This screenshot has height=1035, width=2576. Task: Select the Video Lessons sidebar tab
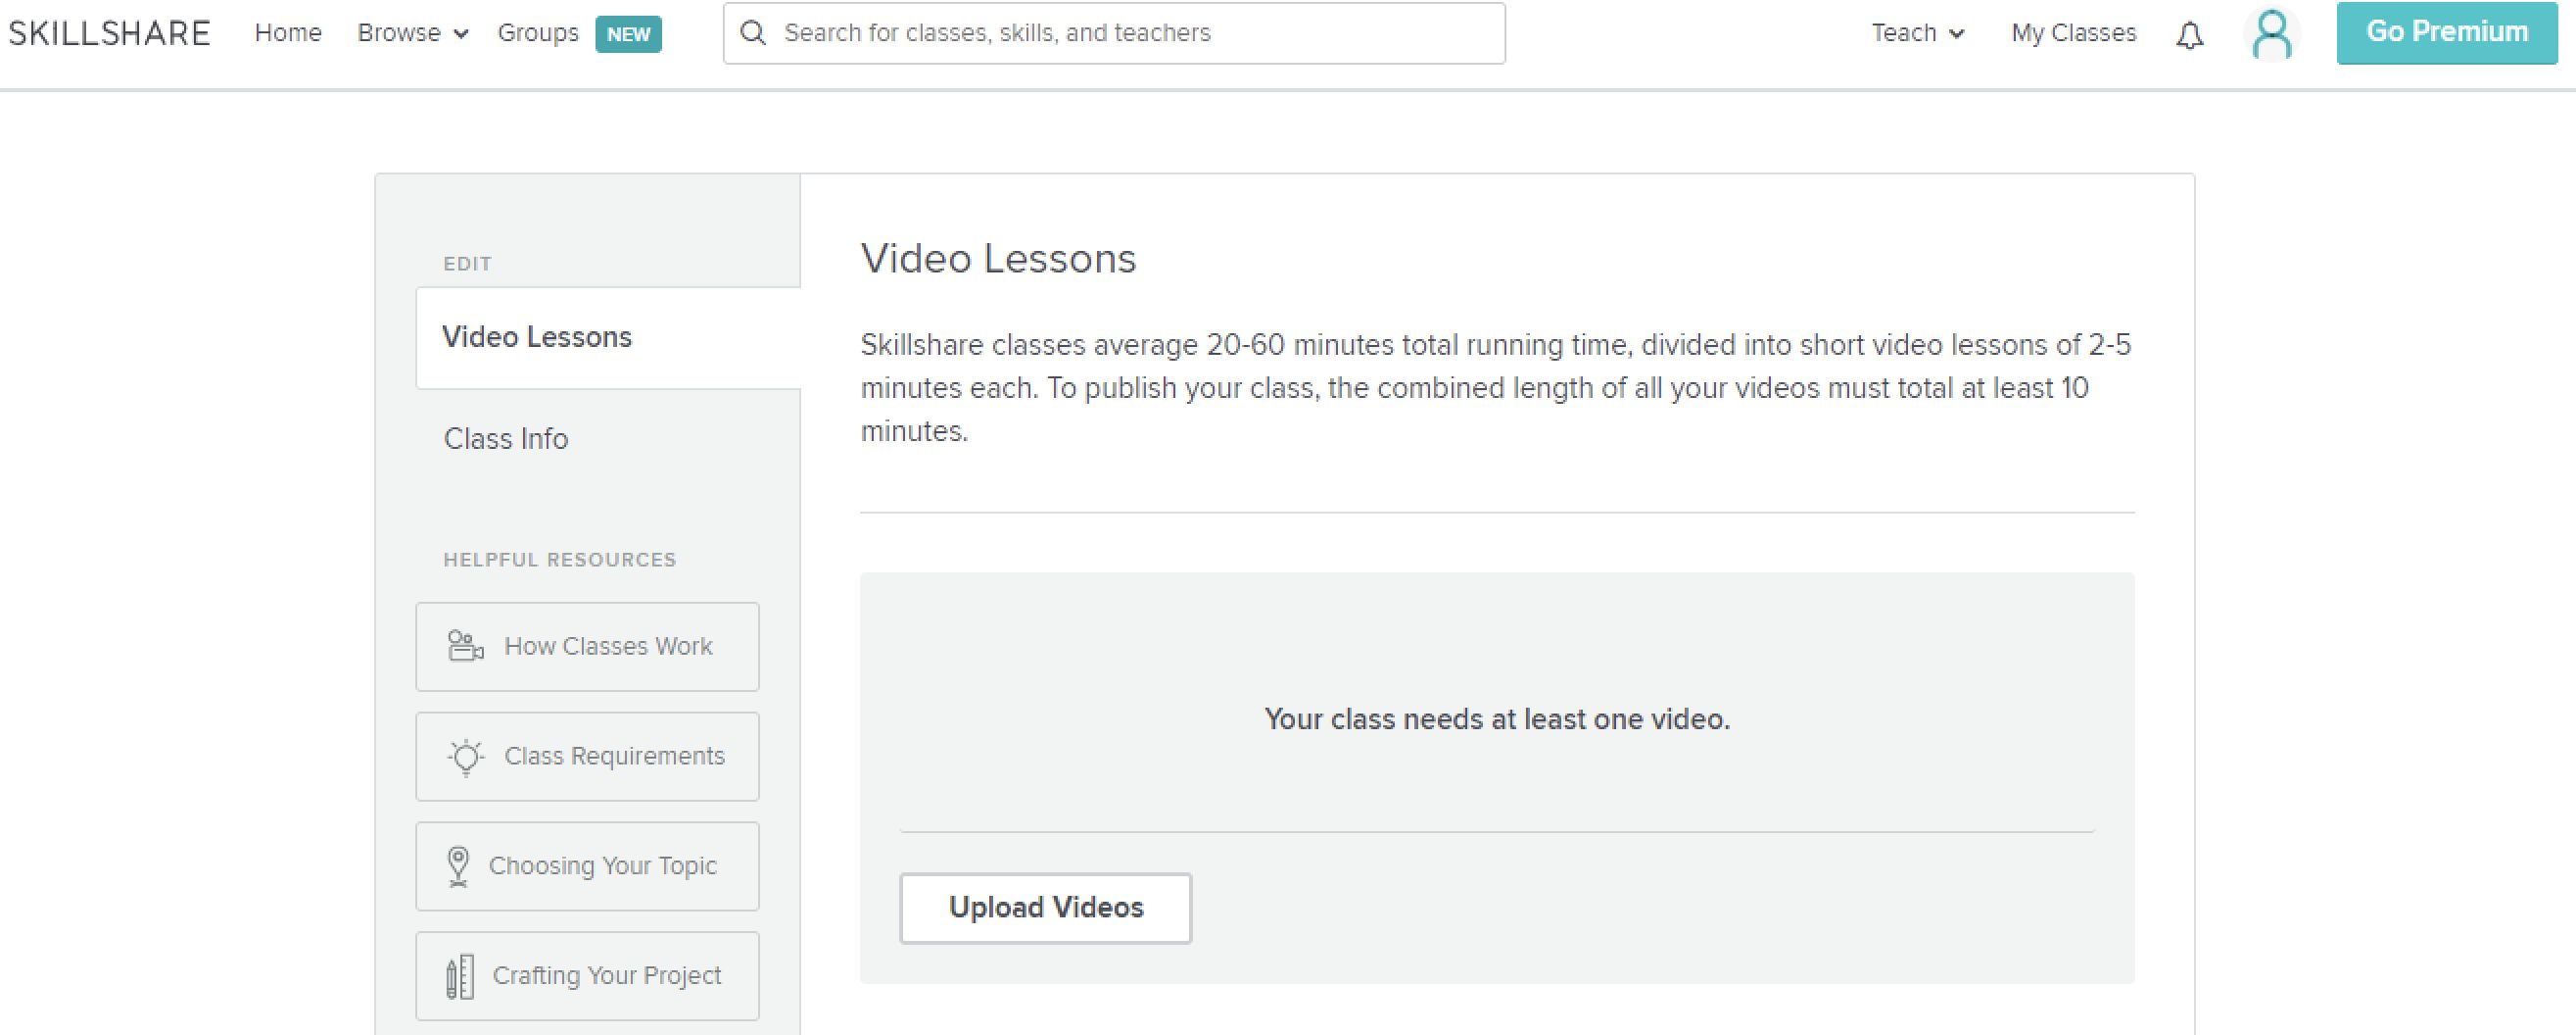537,337
